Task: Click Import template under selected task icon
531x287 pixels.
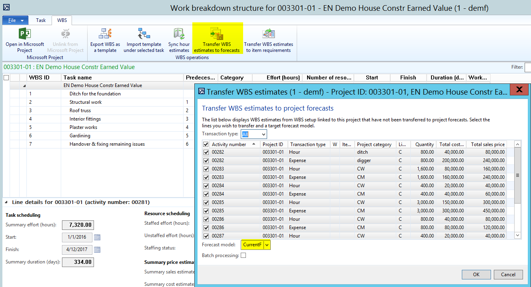Action: point(144,34)
